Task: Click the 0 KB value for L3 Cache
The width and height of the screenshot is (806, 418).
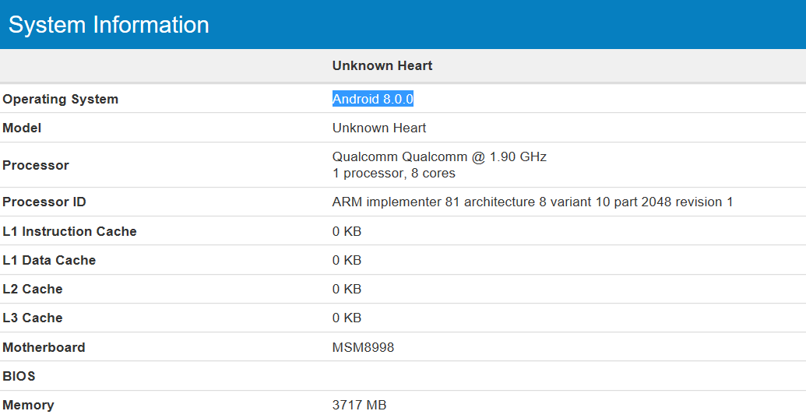Action: (347, 318)
